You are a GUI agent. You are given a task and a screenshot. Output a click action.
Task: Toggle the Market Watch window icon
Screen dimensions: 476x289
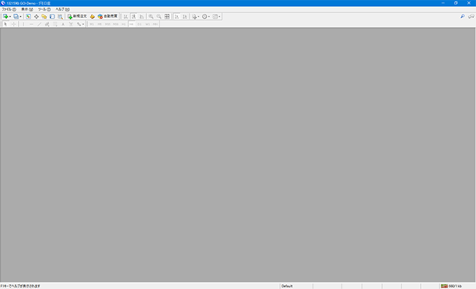[x=28, y=16]
